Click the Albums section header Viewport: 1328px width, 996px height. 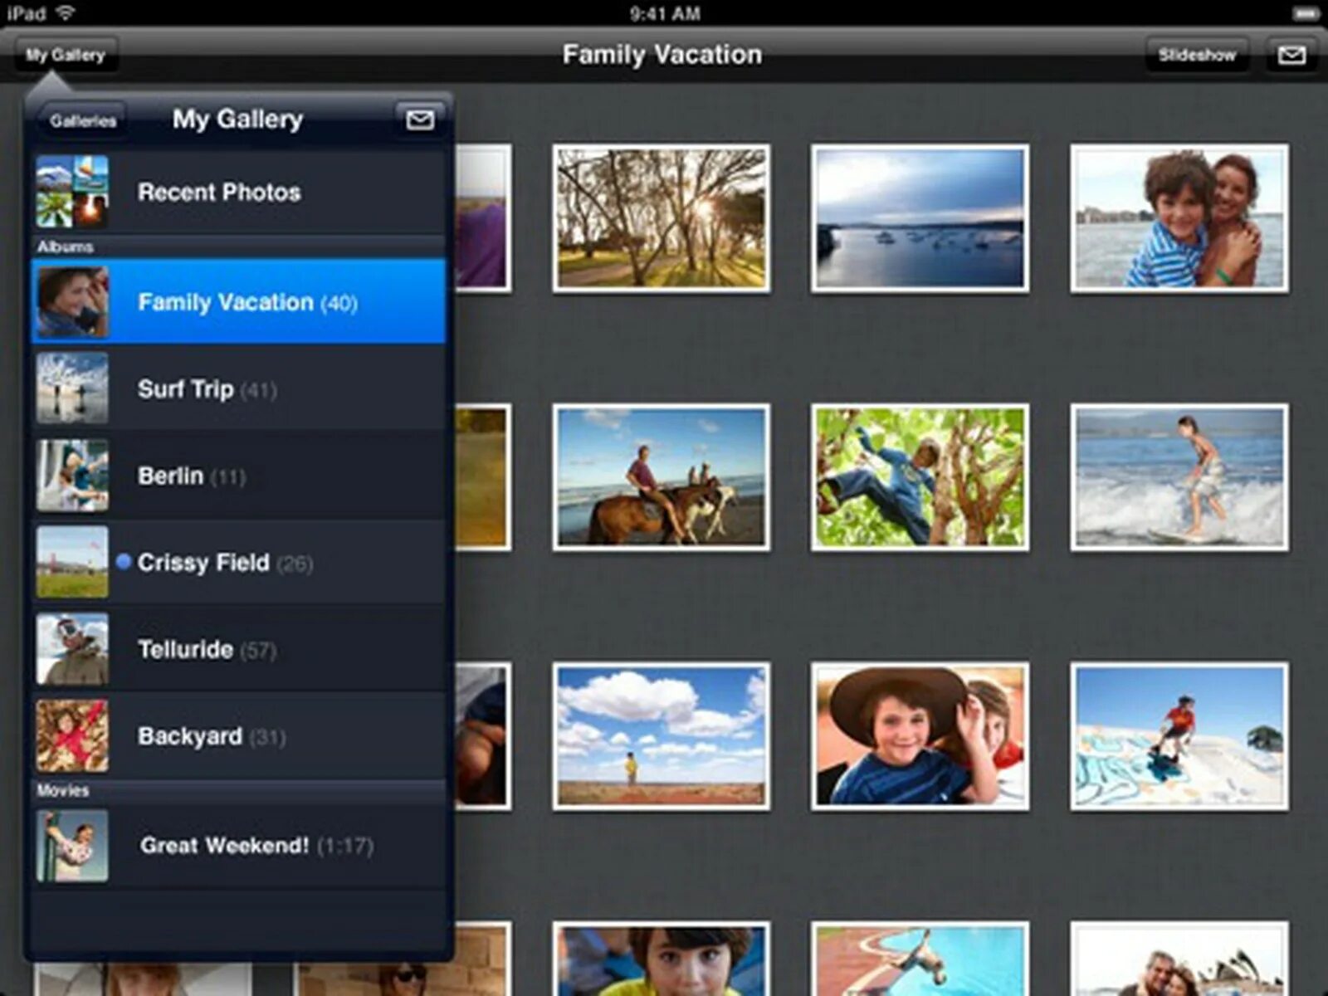[x=238, y=247]
